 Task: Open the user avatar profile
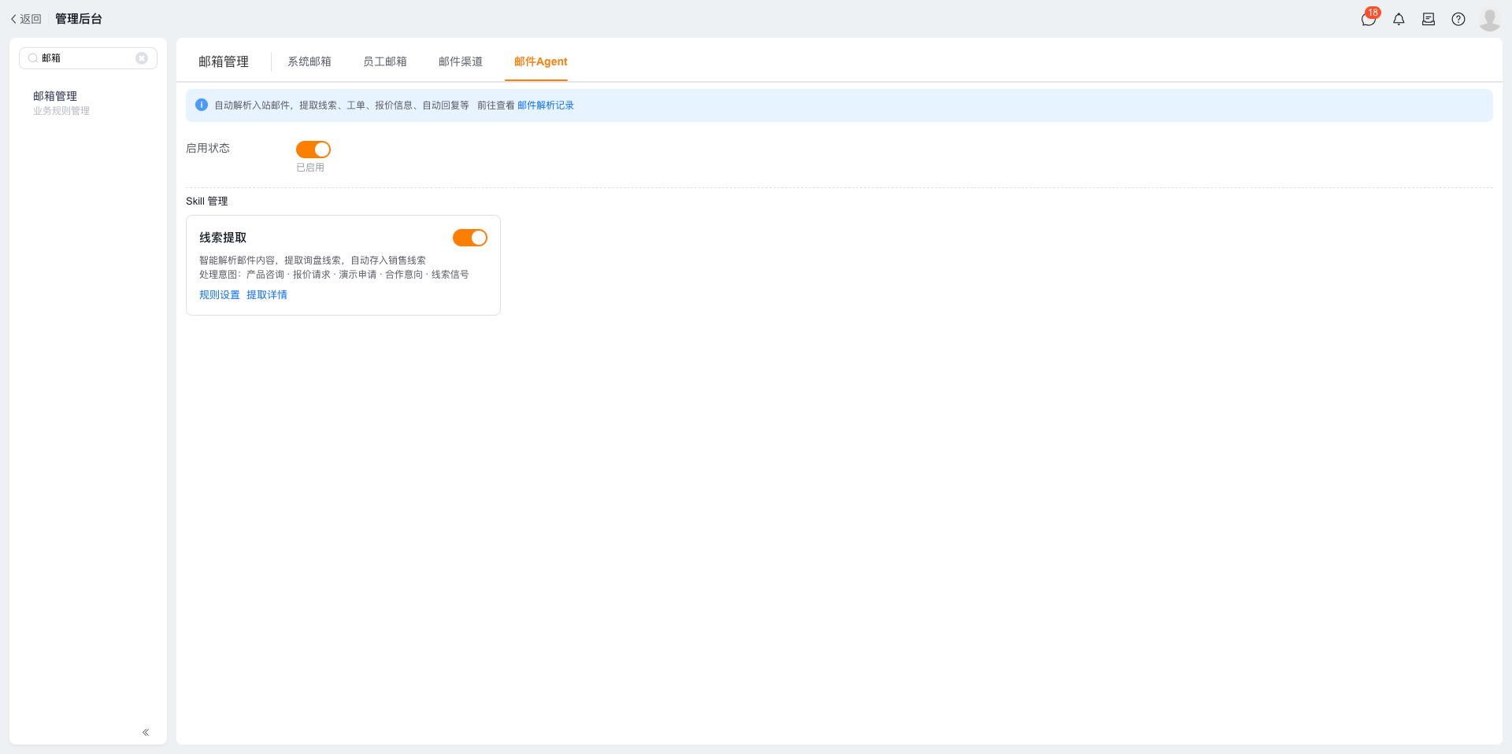pyautogui.click(x=1489, y=19)
